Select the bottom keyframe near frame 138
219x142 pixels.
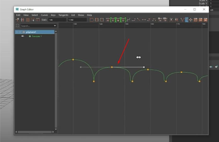[94, 81]
